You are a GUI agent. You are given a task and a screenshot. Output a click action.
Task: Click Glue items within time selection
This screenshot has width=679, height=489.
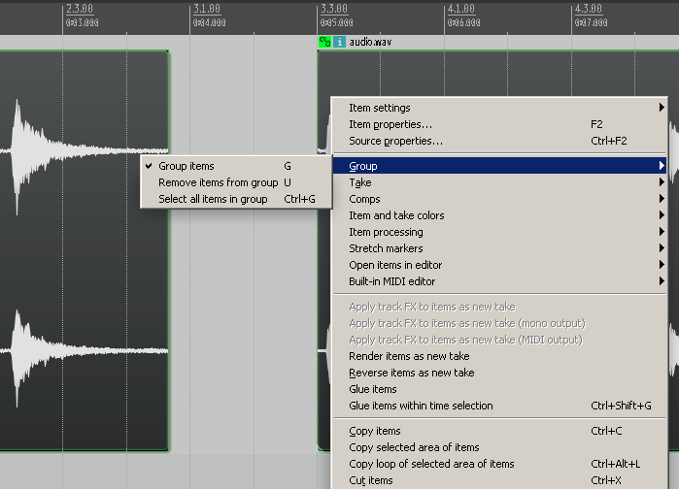tap(421, 406)
